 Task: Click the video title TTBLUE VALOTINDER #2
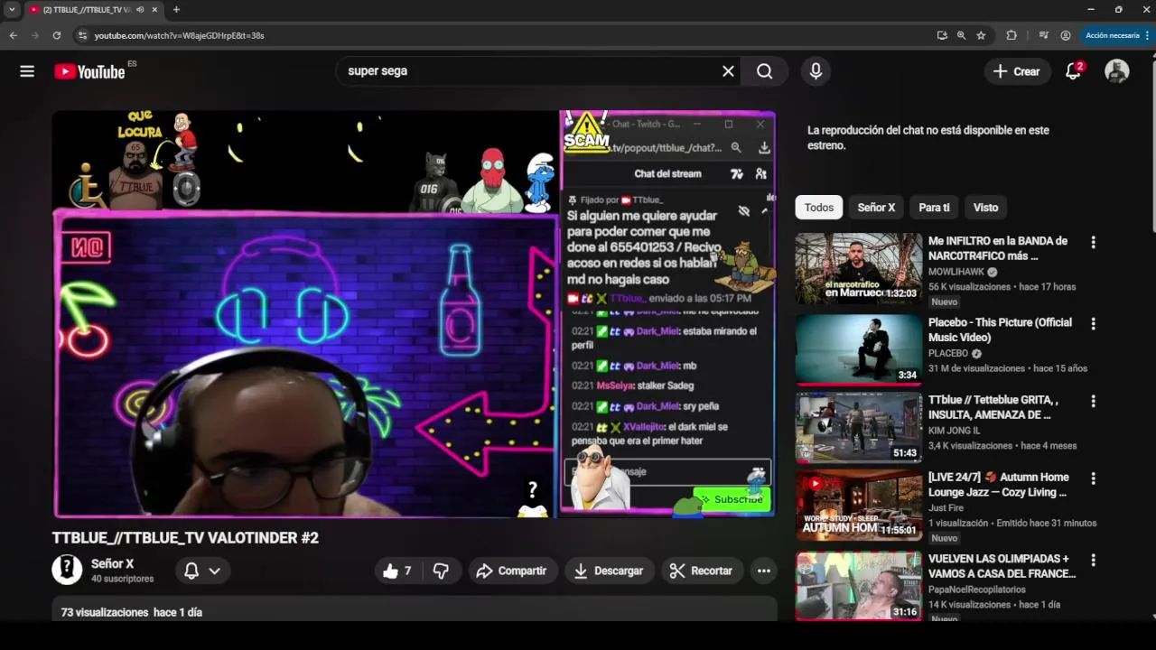[x=185, y=538]
